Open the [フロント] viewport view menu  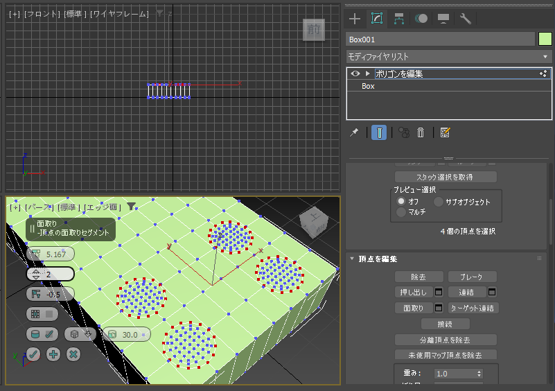click(42, 14)
